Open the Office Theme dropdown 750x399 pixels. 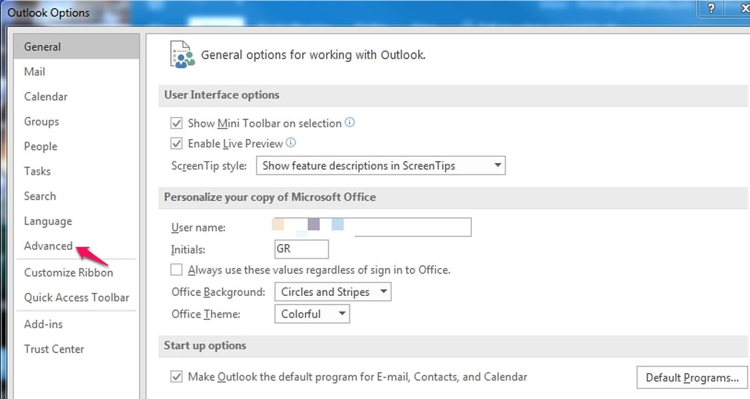pos(311,314)
